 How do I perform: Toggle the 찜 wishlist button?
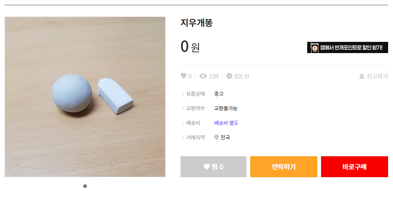[x=214, y=167]
